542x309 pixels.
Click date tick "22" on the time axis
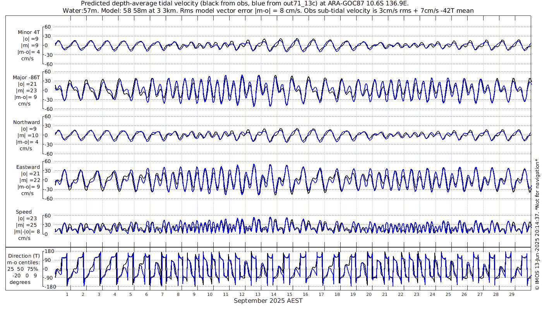400,294
